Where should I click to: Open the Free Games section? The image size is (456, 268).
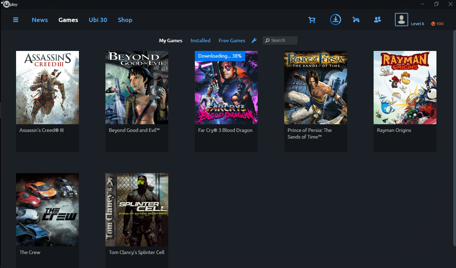tap(232, 40)
